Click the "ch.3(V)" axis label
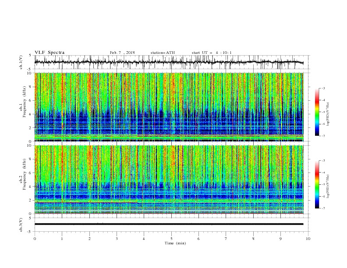347x268 pixels. click(21, 225)
